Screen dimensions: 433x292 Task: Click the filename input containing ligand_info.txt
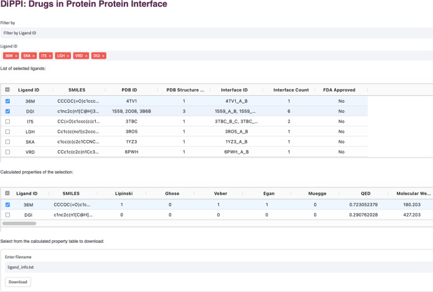pyautogui.click(x=219, y=267)
